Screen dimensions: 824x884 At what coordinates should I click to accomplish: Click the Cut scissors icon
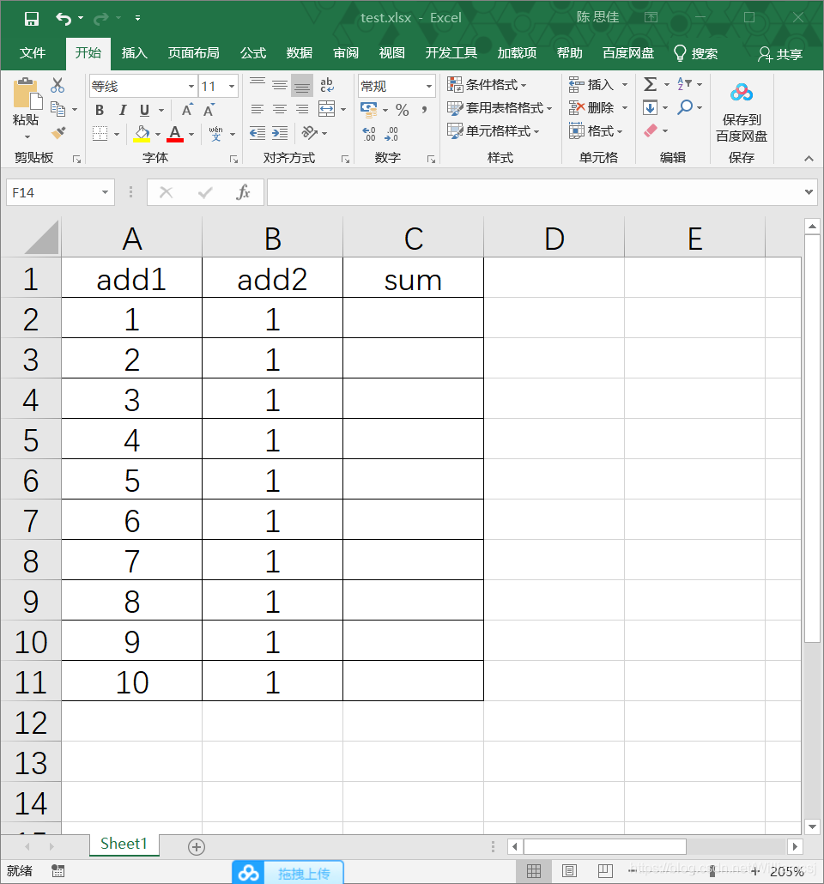click(x=58, y=86)
